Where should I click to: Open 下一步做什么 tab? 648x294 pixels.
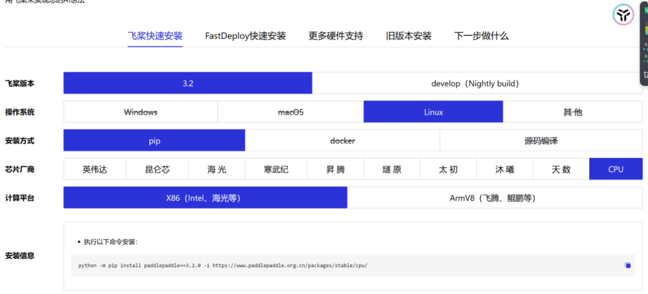click(481, 36)
